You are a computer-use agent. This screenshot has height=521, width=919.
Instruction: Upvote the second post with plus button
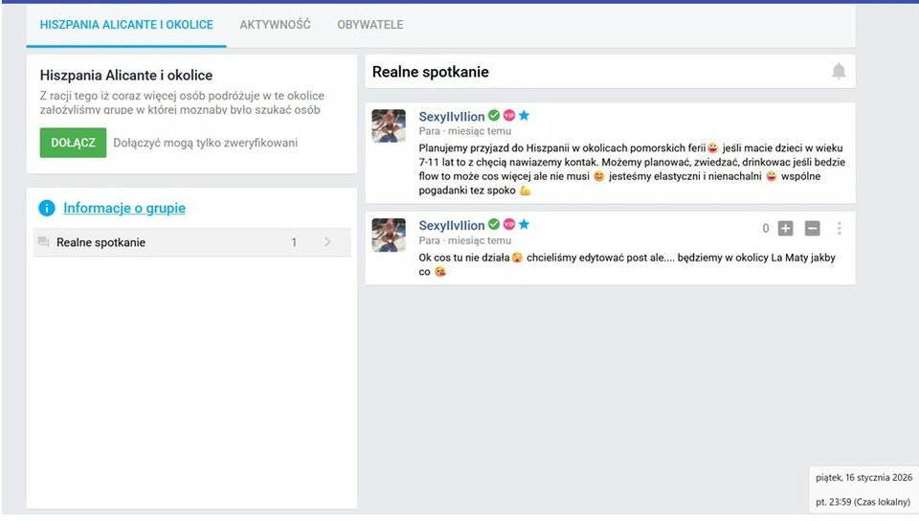pos(786,228)
